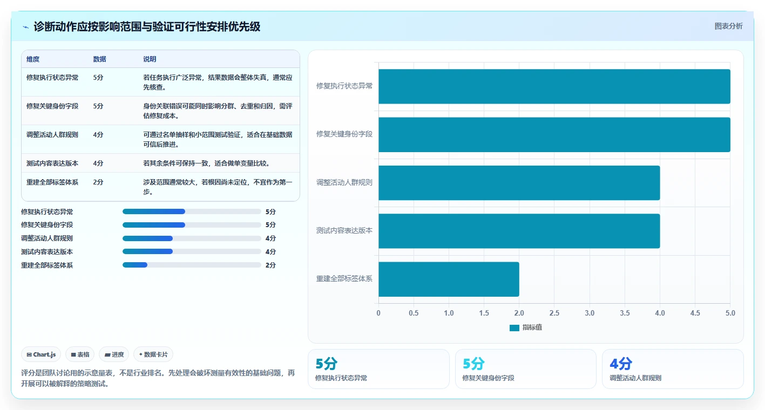Click the 维度 column header
Image resolution: width=765 pixels, height=410 pixels.
tap(33, 59)
